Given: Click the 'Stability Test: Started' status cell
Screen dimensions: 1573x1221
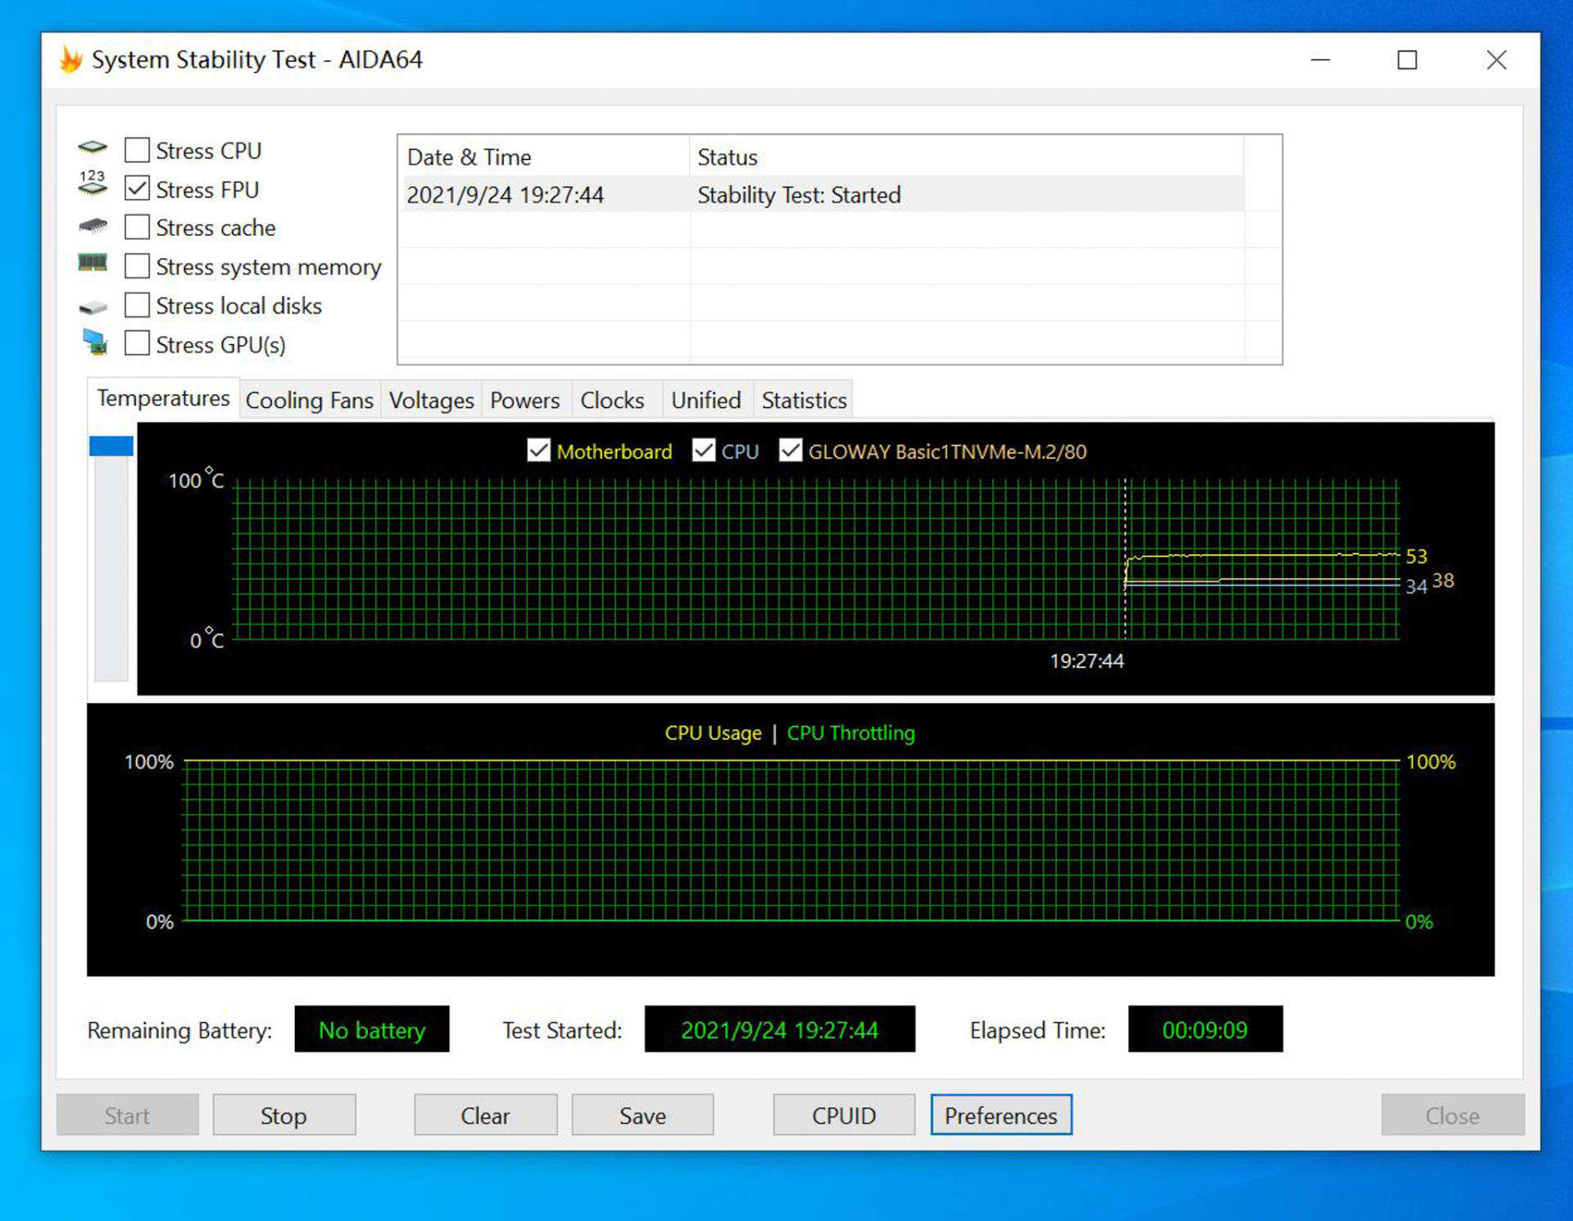Looking at the screenshot, I should click(799, 195).
